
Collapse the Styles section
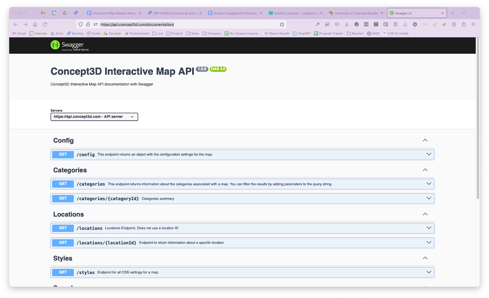click(x=425, y=258)
